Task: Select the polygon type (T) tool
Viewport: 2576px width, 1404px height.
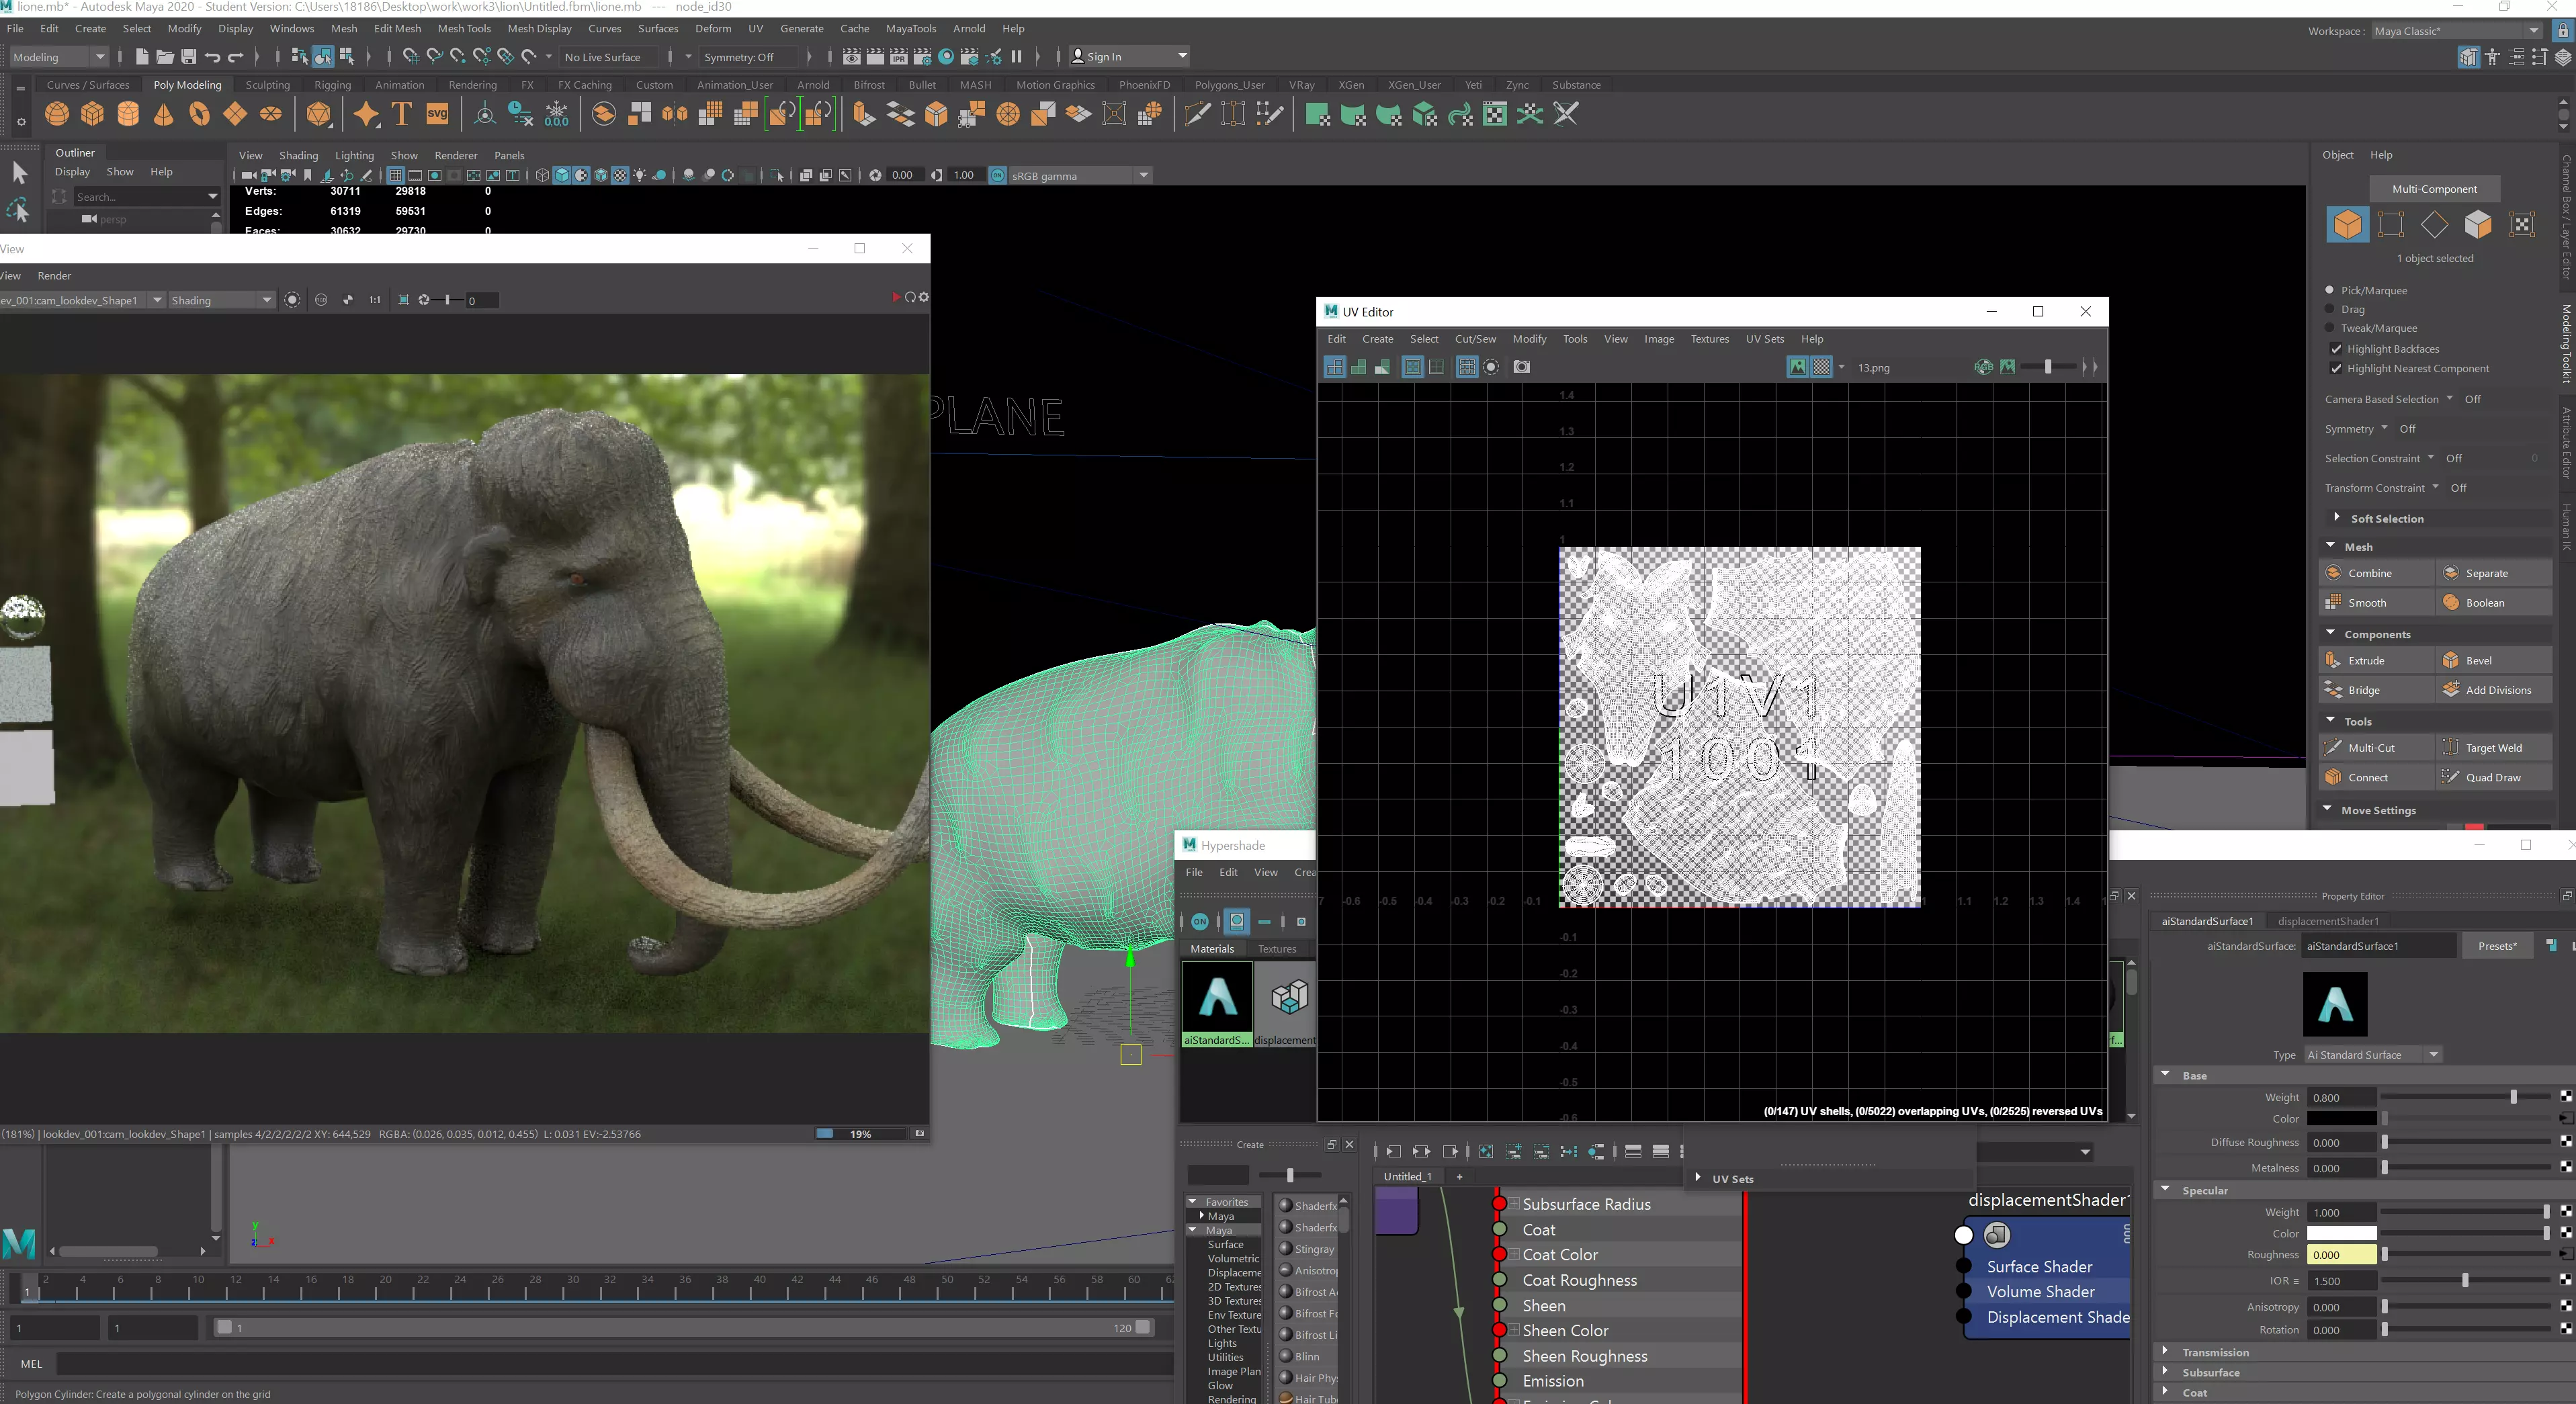Action: pyautogui.click(x=402, y=114)
